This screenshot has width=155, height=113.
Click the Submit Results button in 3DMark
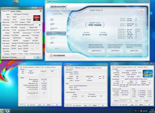pyautogui.click(x=96, y=51)
